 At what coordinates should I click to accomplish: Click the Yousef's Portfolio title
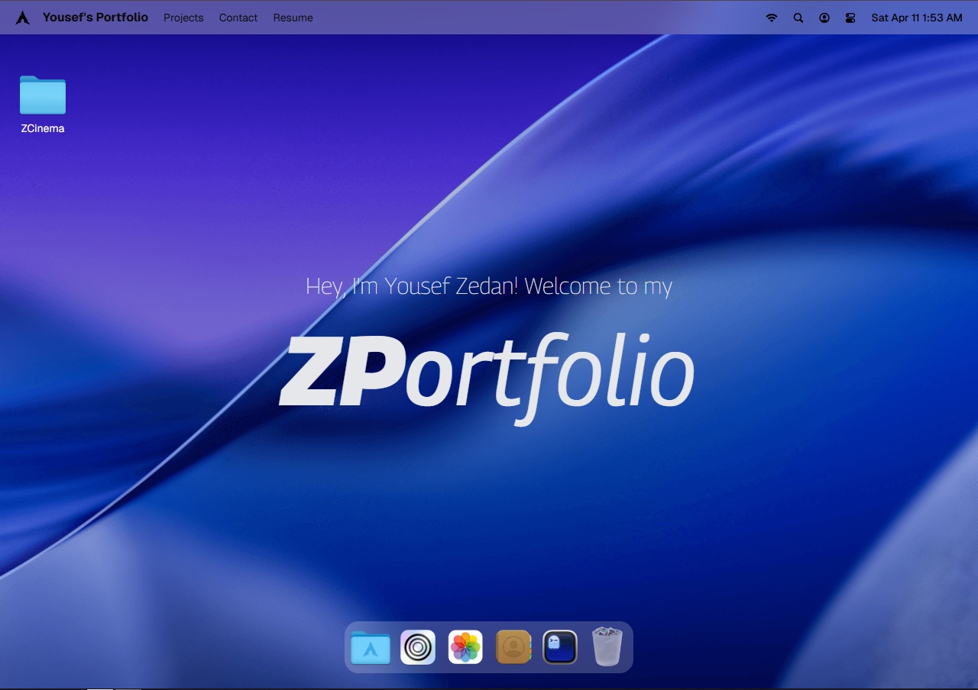[x=96, y=17]
